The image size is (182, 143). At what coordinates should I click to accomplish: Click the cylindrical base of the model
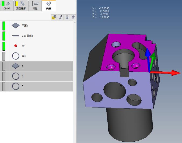130,125
